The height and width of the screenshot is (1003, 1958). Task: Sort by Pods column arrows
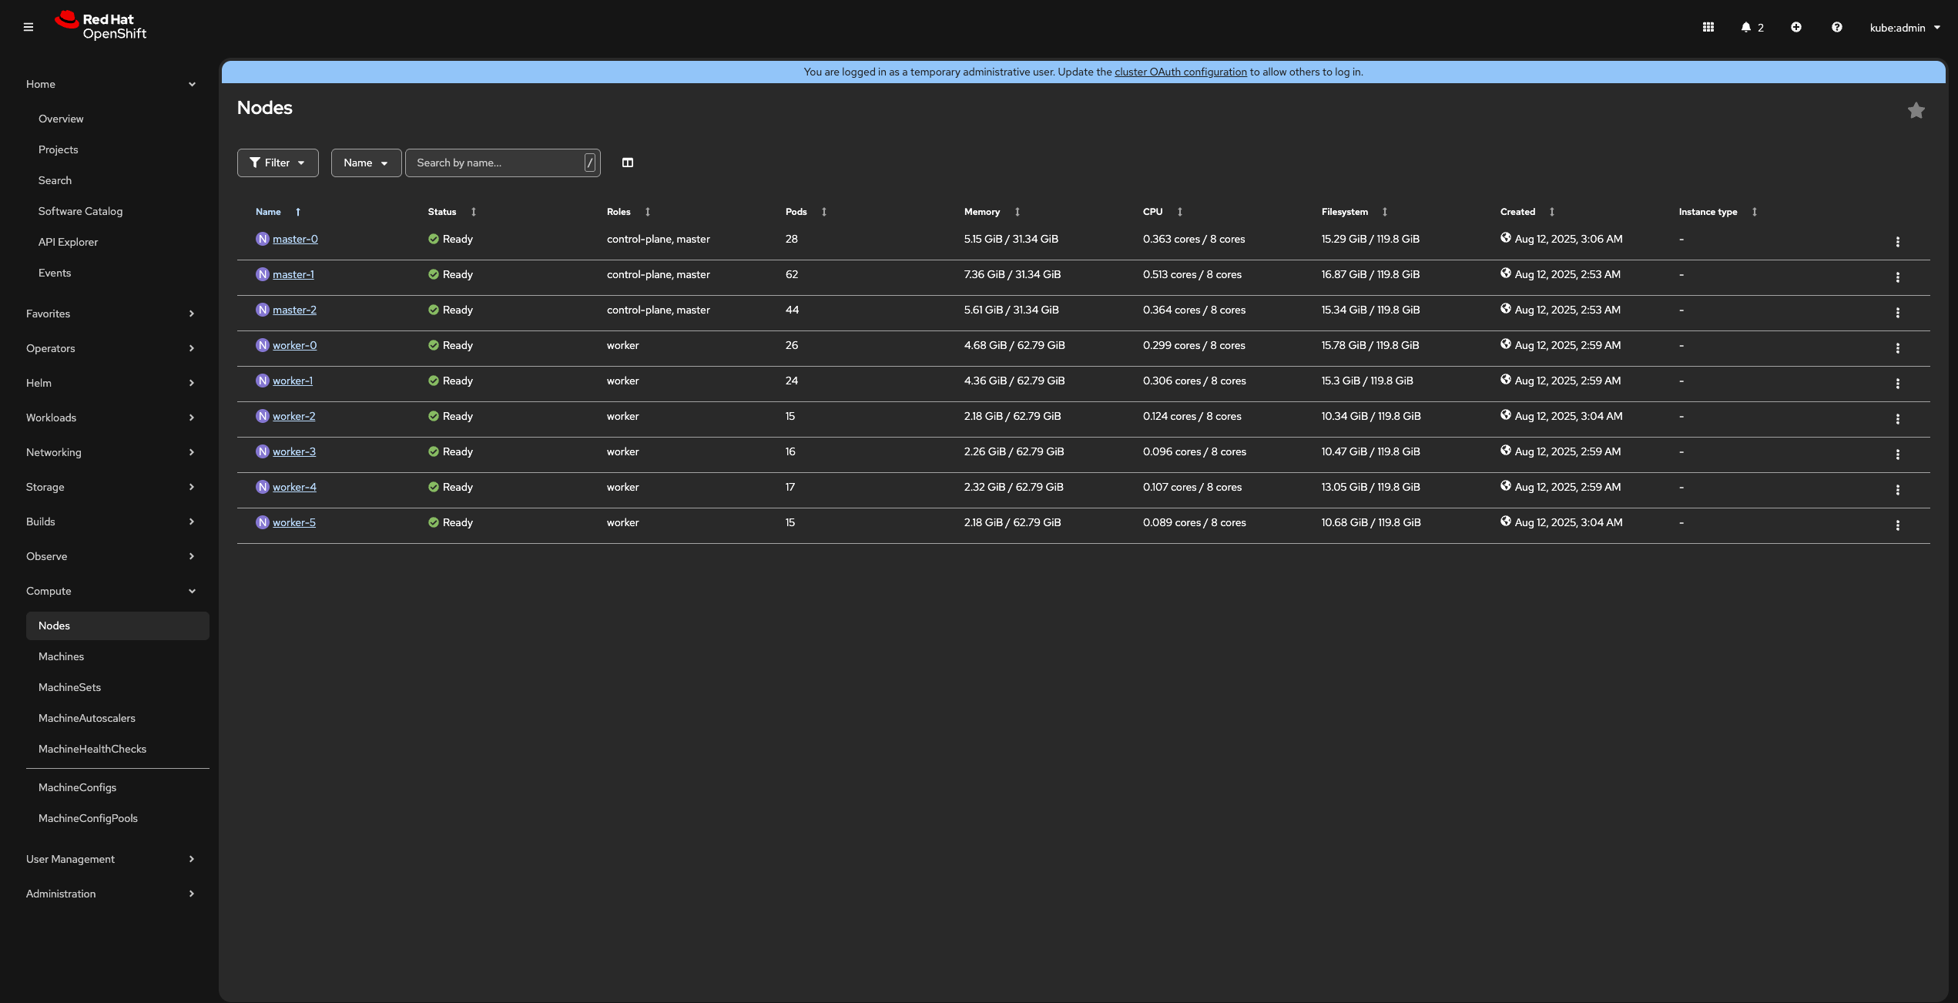pos(823,212)
